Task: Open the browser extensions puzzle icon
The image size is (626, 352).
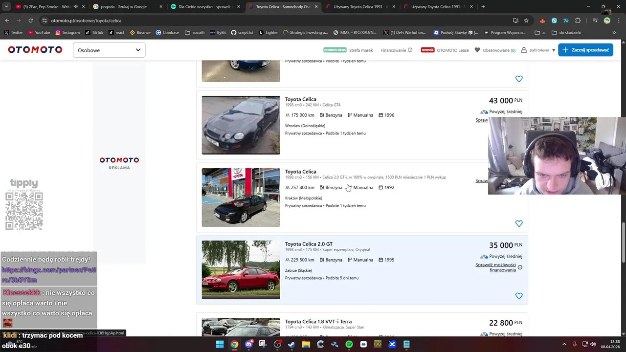Action: point(578,21)
